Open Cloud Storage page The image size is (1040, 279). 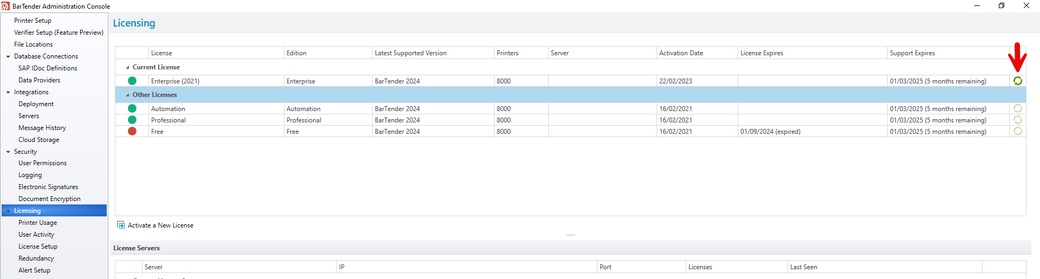39,140
